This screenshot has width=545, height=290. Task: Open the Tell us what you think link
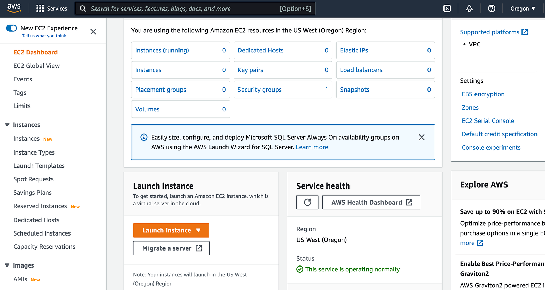(x=44, y=36)
